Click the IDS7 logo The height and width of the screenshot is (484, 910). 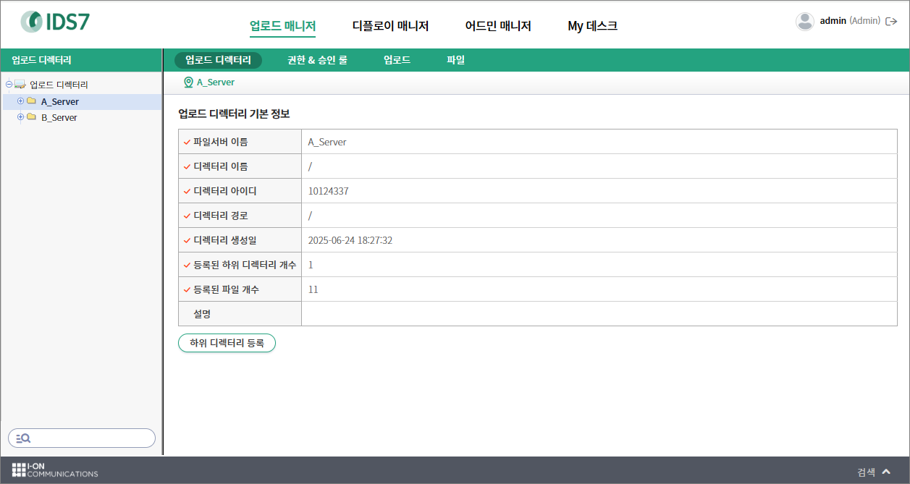55,22
